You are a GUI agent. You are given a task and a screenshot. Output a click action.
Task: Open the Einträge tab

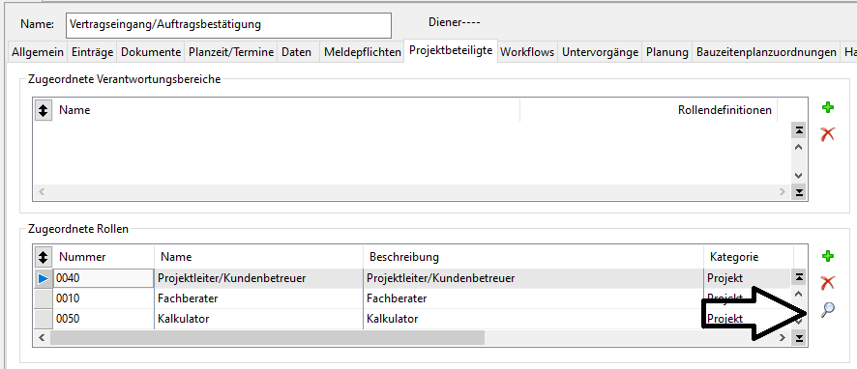tap(92, 52)
